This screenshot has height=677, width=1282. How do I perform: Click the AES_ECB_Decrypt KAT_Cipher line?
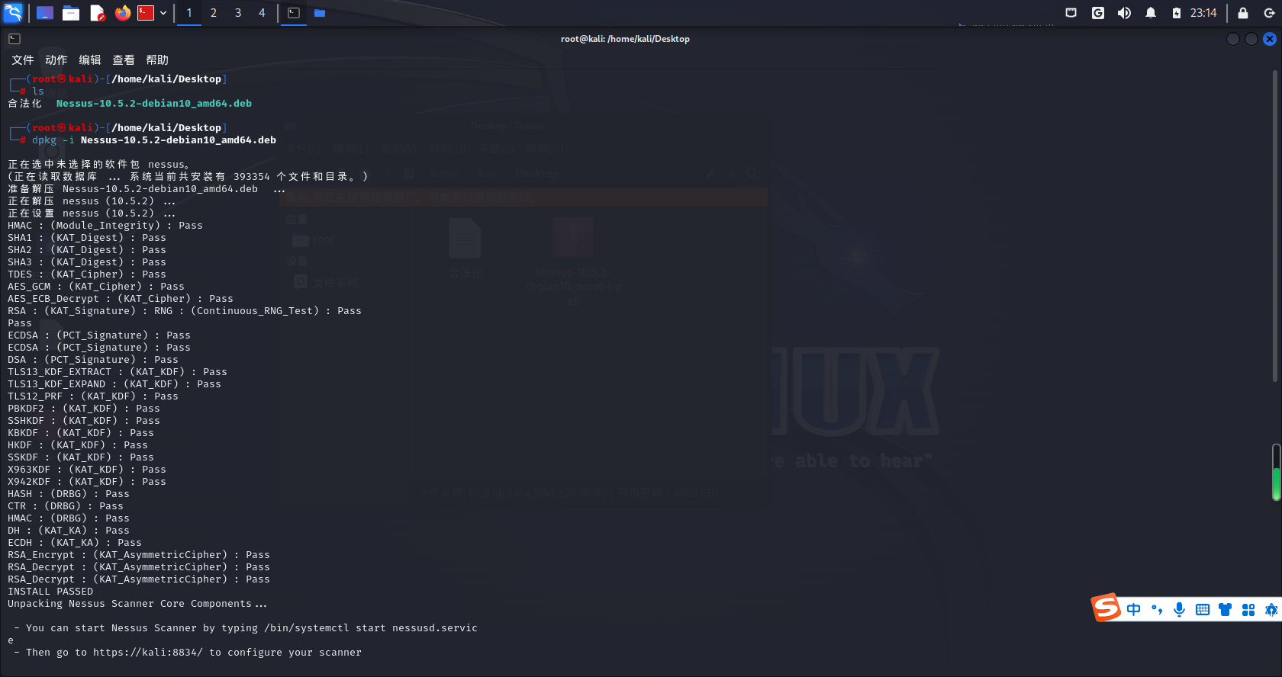pos(121,299)
